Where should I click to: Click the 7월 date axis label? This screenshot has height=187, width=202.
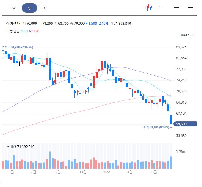click(x=33, y=172)
